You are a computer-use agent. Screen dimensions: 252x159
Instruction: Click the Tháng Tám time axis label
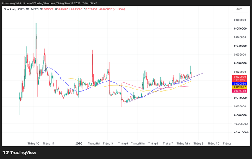click(x=183, y=143)
